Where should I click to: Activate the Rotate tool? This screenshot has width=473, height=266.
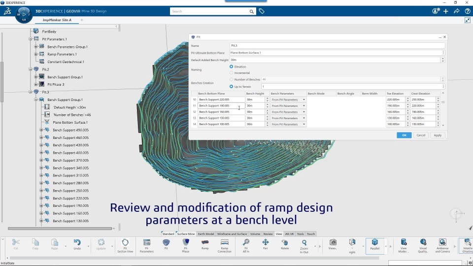(285, 244)
